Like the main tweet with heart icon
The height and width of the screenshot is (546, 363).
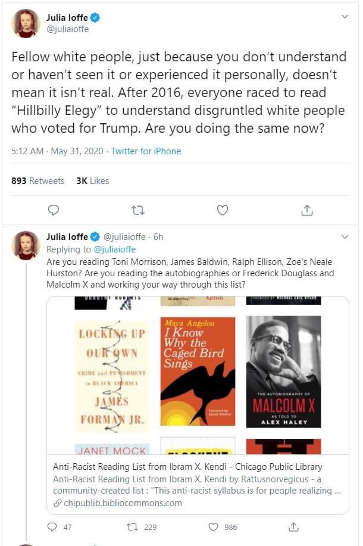[x=223, y=210]
